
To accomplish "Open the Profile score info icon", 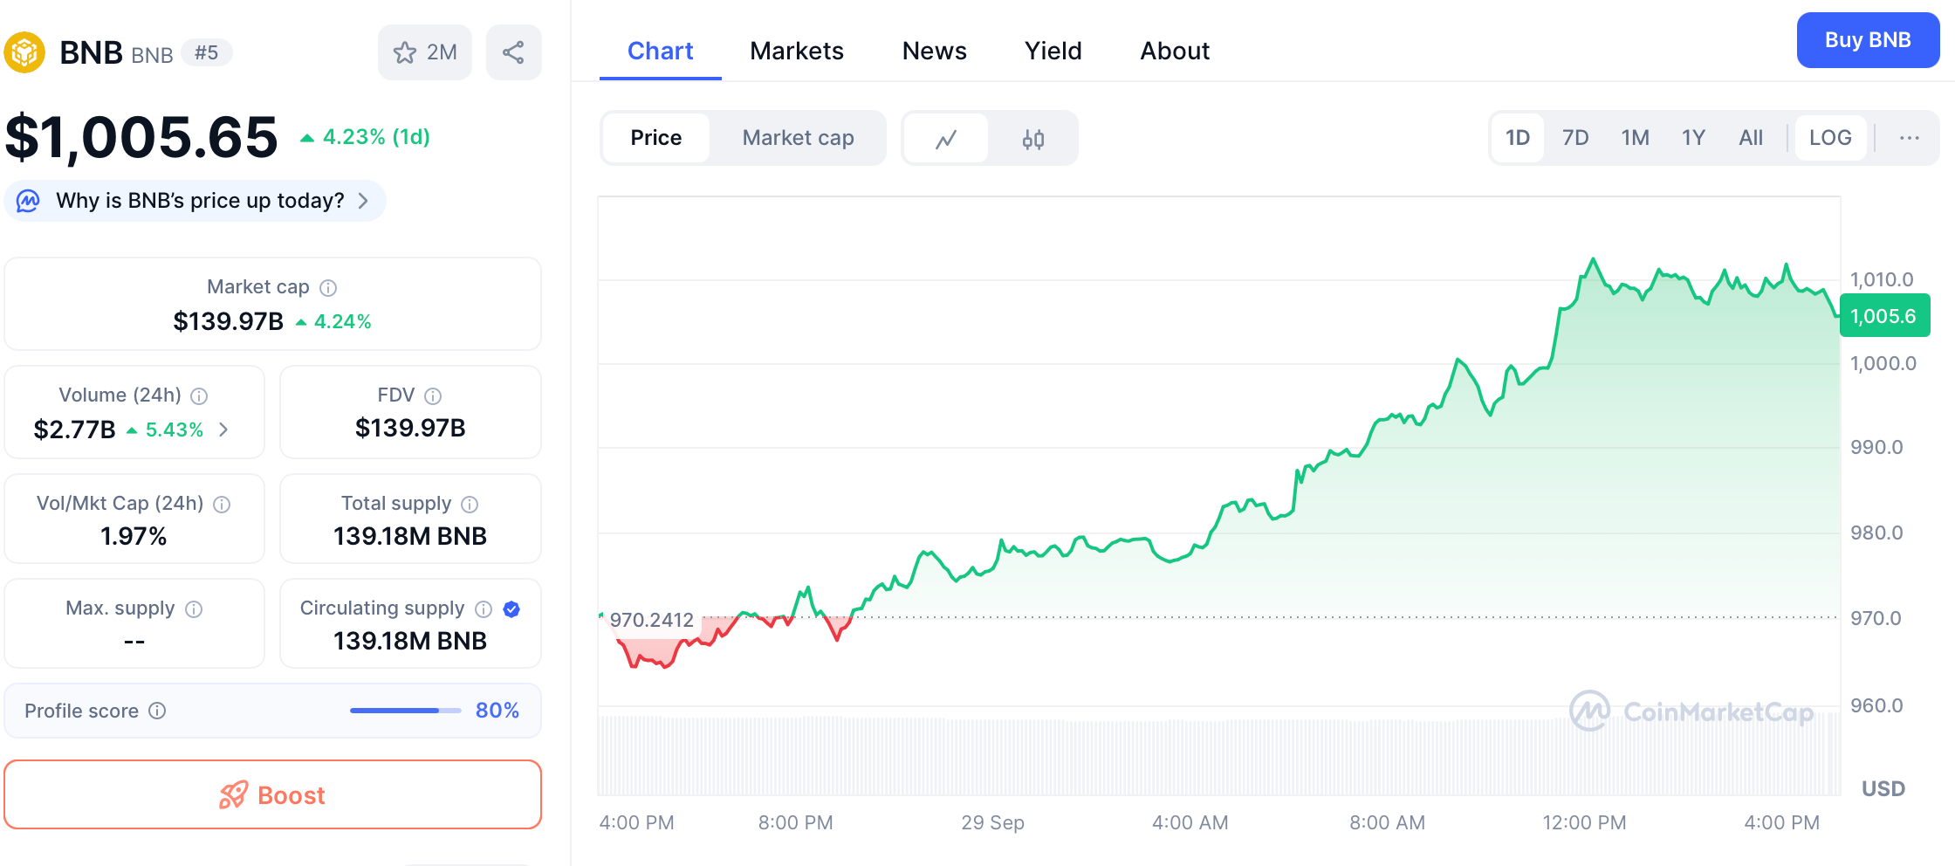I will pos(157,711).
